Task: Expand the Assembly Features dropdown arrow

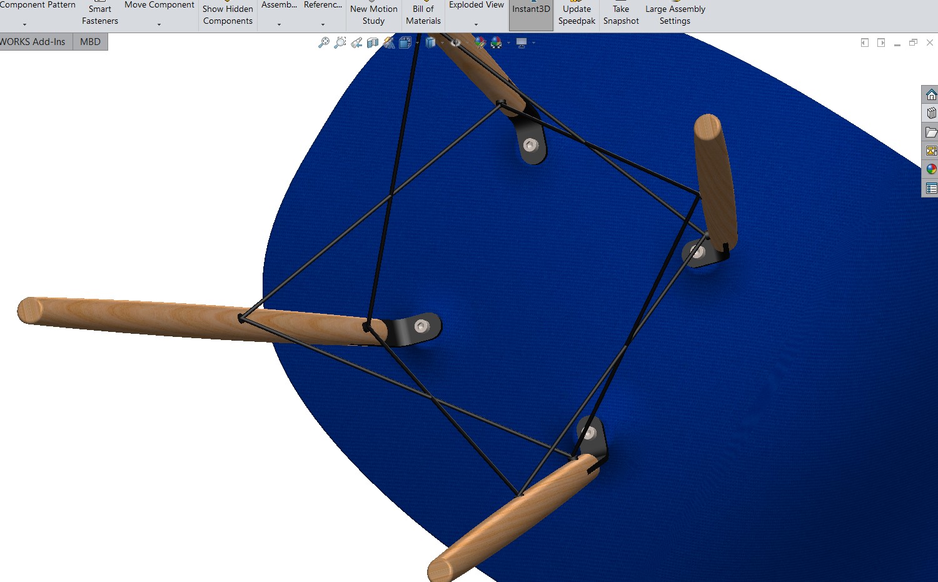Action: (279, 24)
